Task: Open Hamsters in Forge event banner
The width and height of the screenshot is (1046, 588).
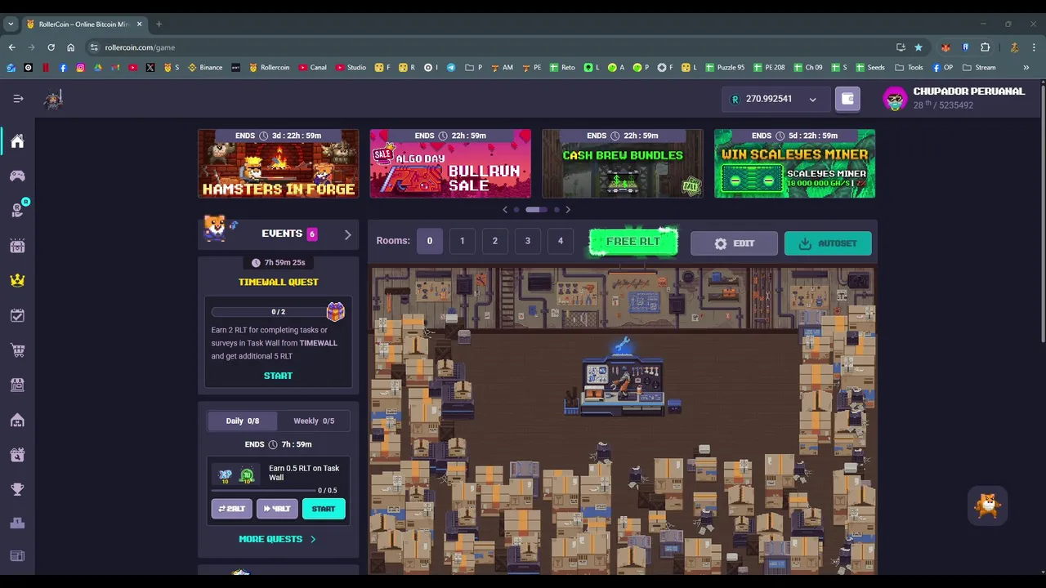Action: pos(278,163)
